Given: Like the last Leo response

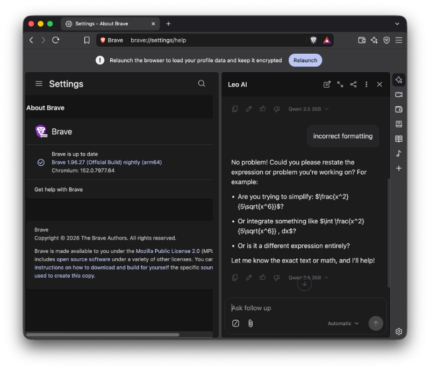Looking at the screenshot, I should tap(263, 277).
